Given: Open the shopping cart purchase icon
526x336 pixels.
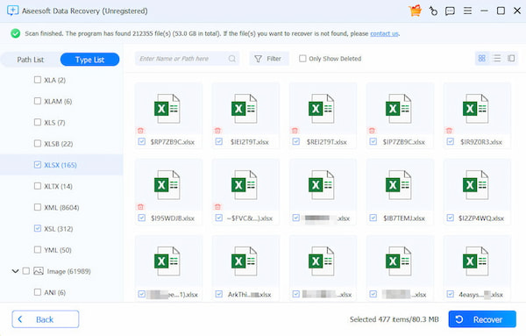Looking at the screenshot, I should (x=415, y=11).
